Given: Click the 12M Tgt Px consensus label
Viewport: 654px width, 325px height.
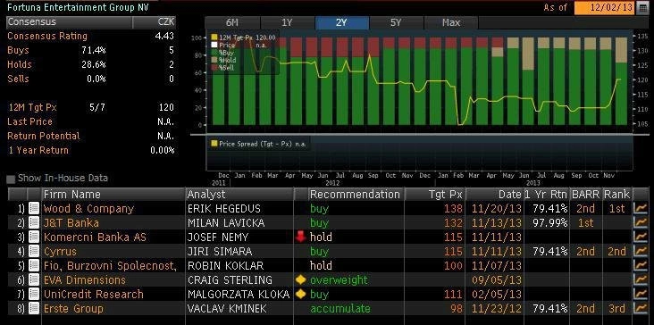Looking at the screenshot, I should click(32, 107).
